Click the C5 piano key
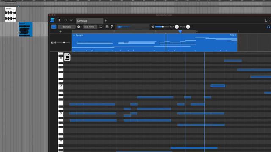The width and height of the screenshot is (271, 152). pos(61,58)
